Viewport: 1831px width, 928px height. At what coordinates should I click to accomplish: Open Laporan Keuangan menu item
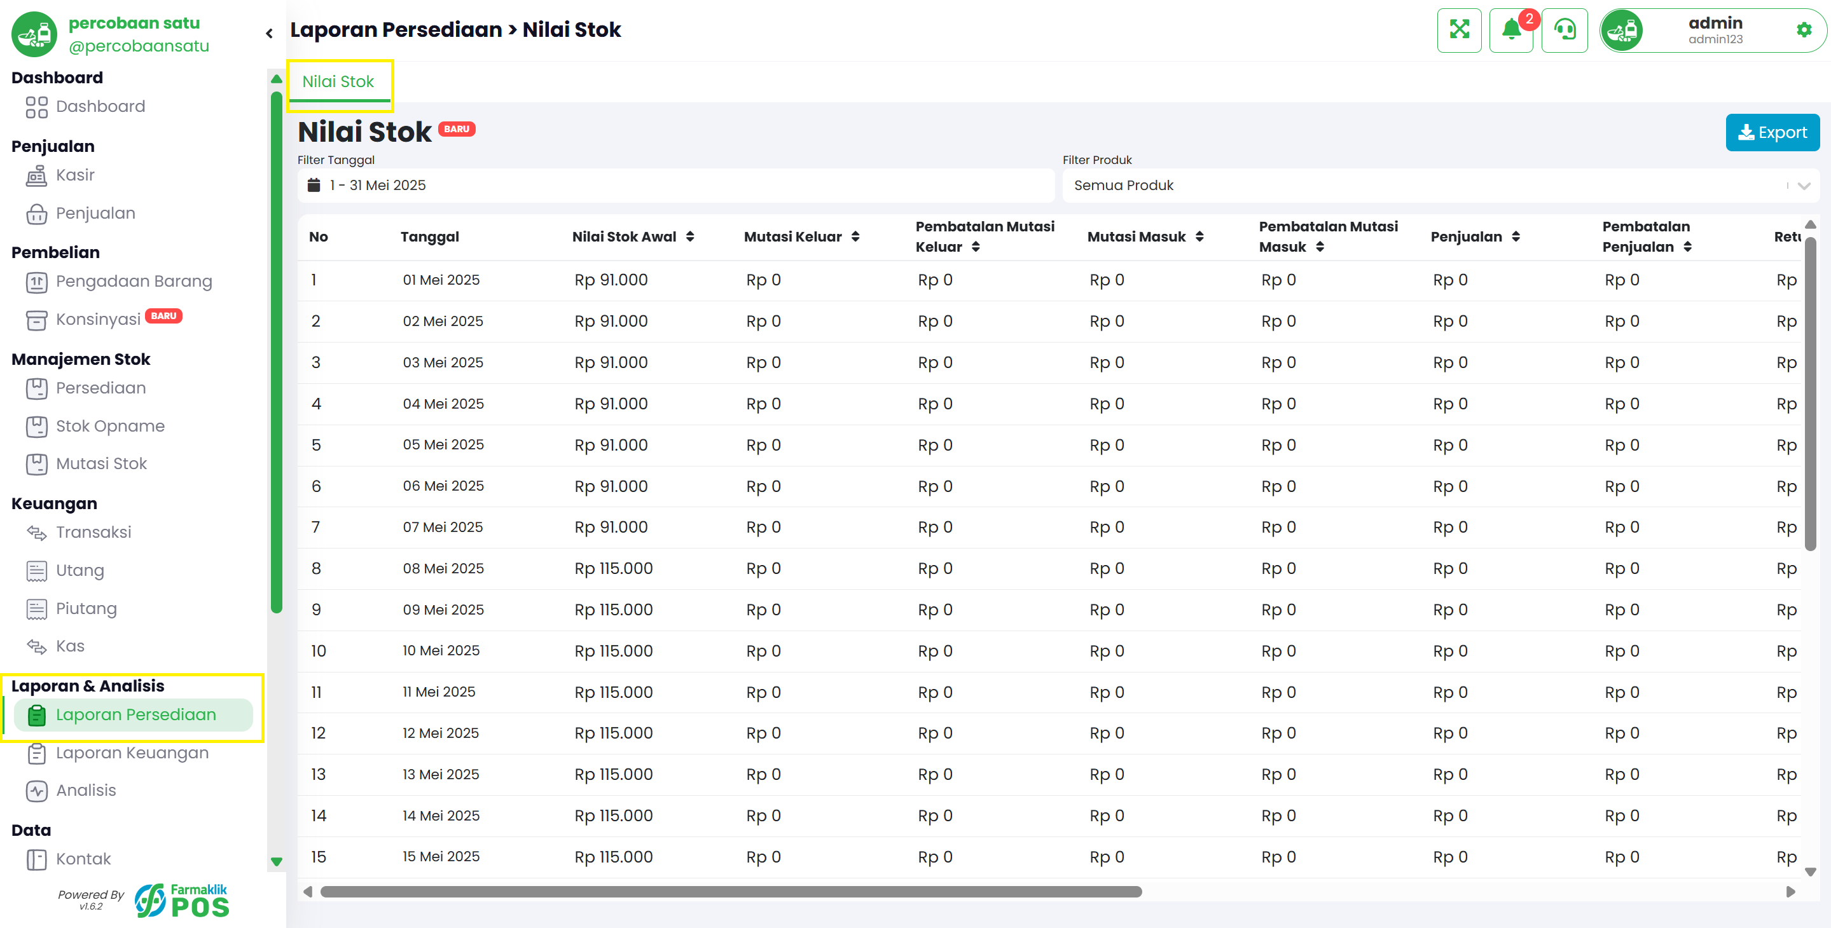[x=132, y=753]
